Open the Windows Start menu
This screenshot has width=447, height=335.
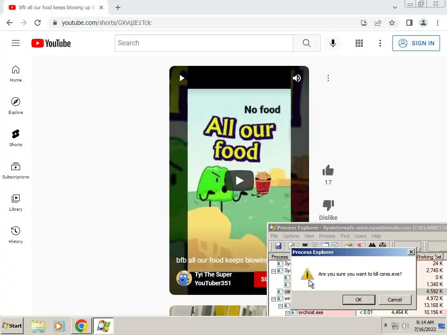12,326
